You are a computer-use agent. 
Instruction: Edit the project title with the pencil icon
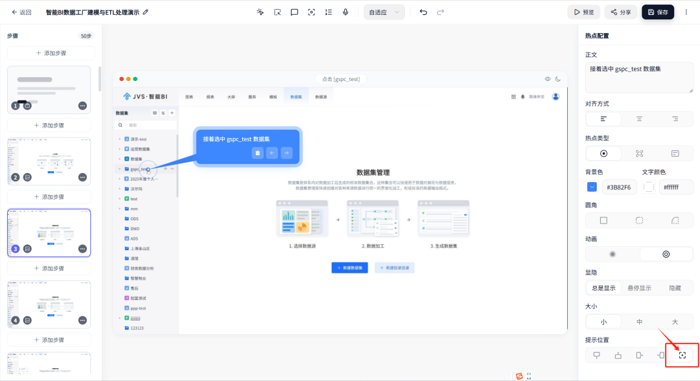click(146, 12)
